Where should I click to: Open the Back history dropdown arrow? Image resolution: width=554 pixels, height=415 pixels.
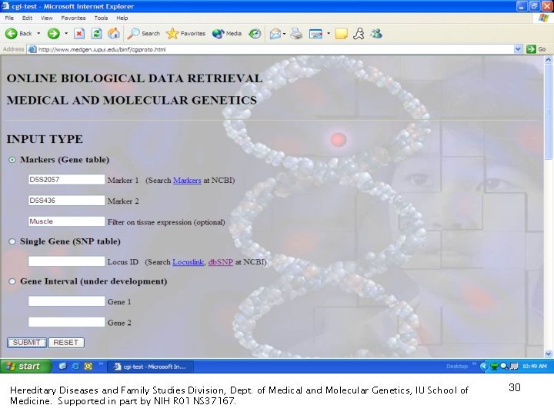tap(38, 34)
